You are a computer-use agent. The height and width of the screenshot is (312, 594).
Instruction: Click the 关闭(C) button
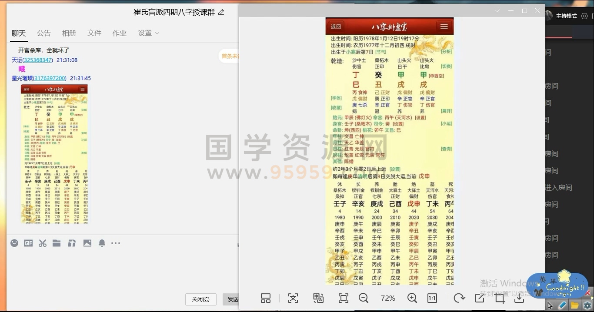point(200,299)
